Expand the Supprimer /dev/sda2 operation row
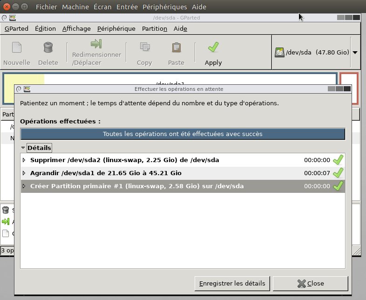 click(24, 160)
